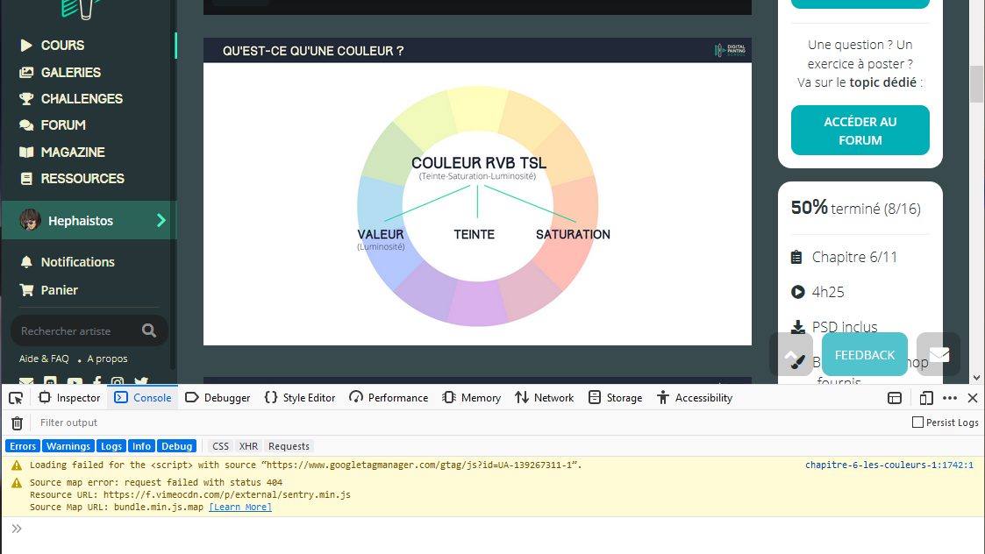
Task: Open the Inspector tab
Action: [68, 397]
